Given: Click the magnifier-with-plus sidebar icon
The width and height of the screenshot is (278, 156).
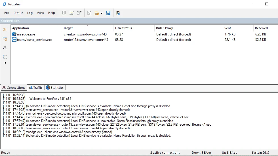Looking at the screenshot, I should [x=5, y=48].
